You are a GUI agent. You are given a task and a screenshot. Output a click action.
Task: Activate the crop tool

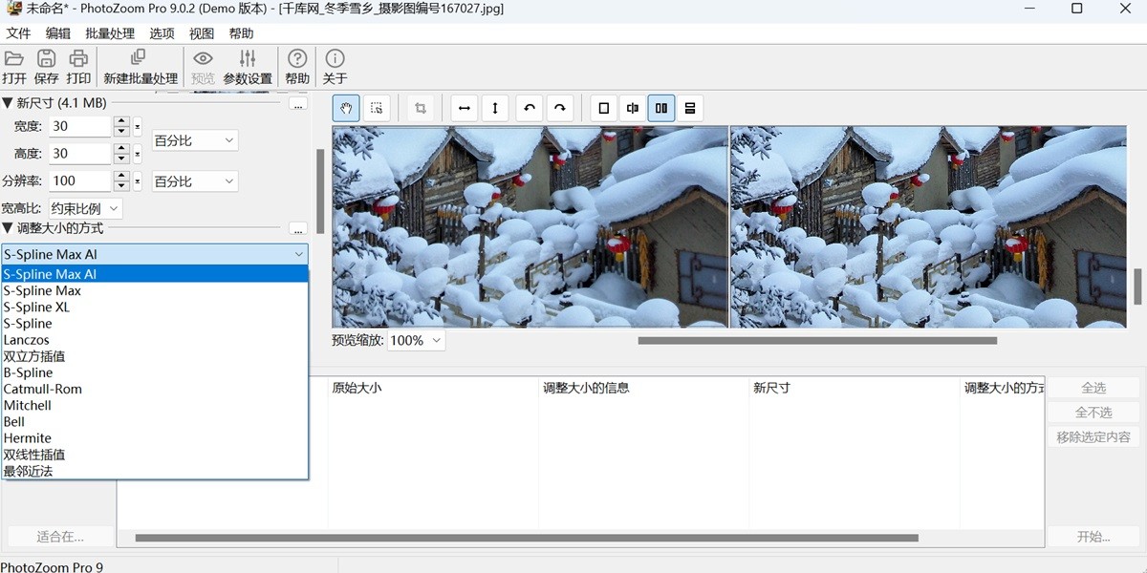click(421, 108)
